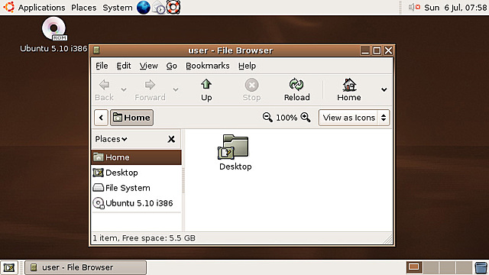Zoom in with the plus magnifier
This screenshot has height=275, width=489.
306,117
